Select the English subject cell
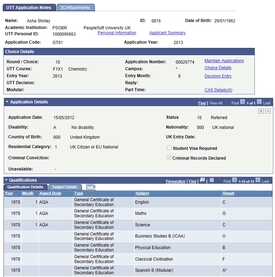The height and width of the screenshot is (277, 275). click(x=178, y=202)
